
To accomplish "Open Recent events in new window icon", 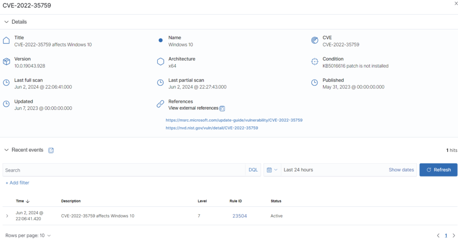I will (51, 150).
